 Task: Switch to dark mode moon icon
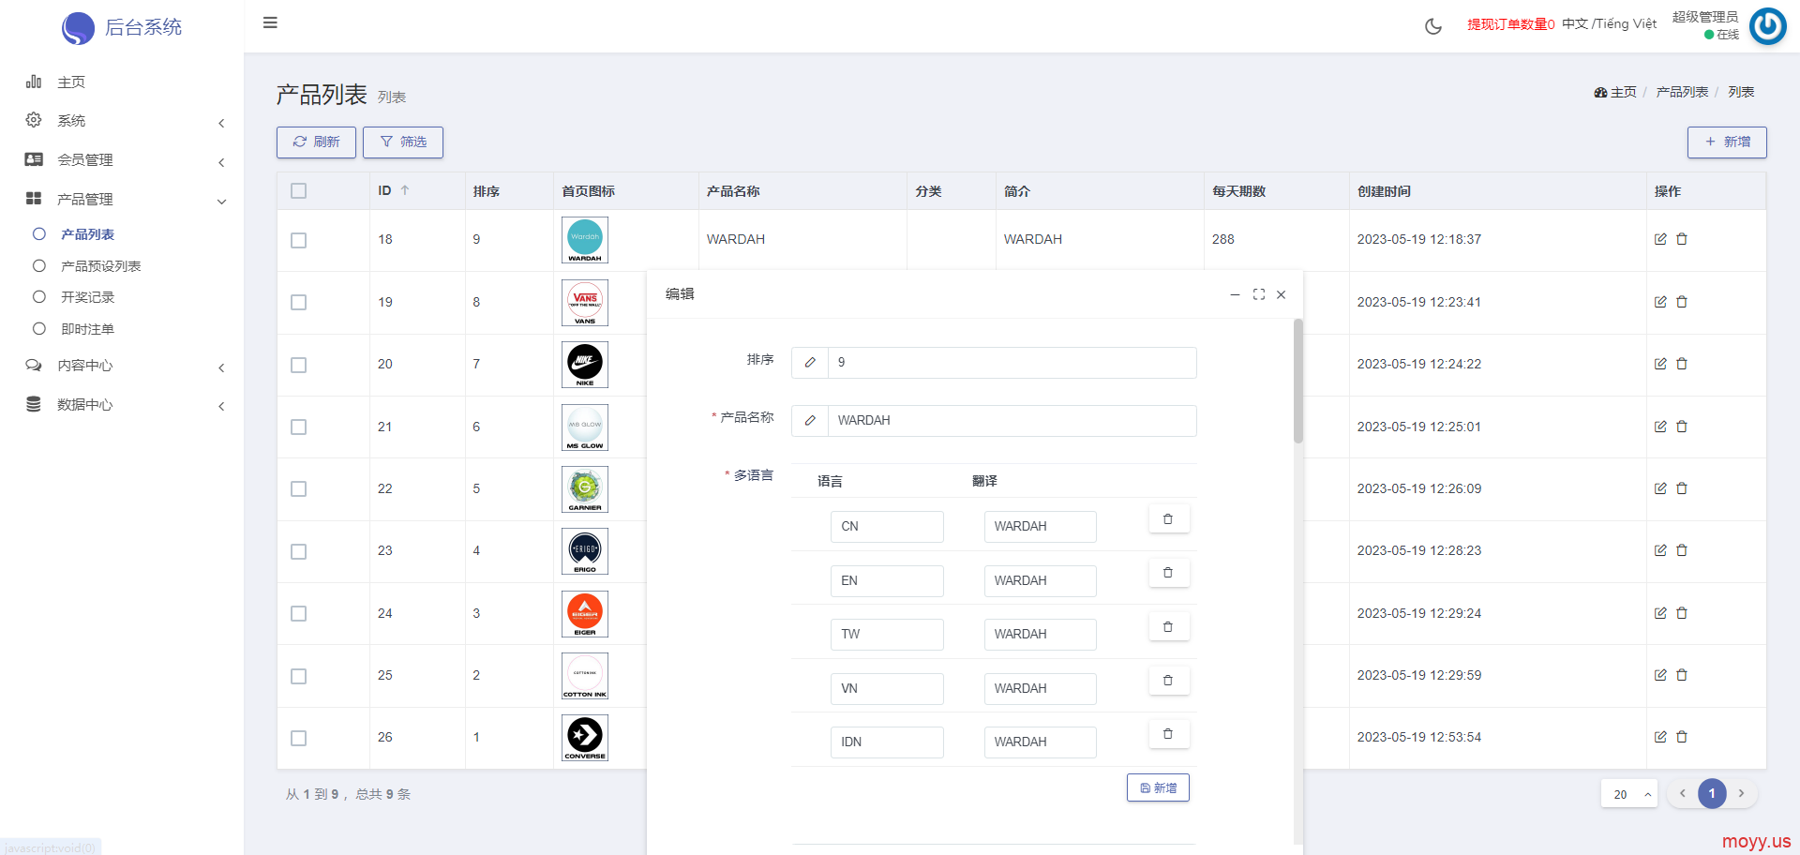coord(1432,26)
